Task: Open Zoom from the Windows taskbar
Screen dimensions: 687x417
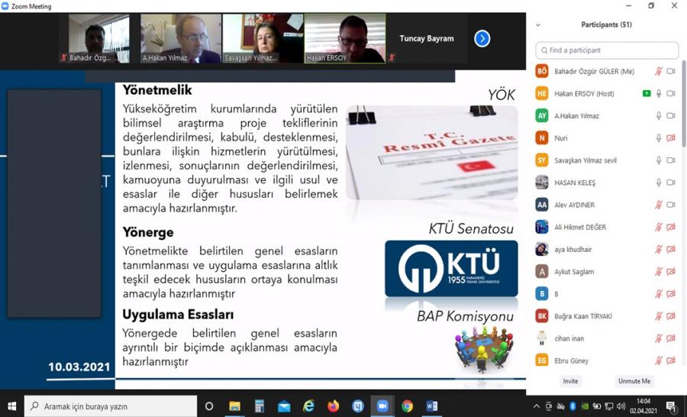Action: 382,406
